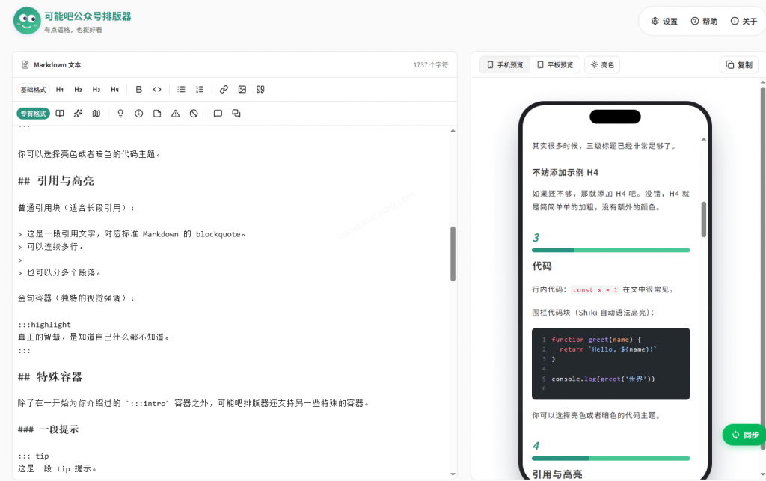Insert a bulleted list
Viewport: 766px width, 481px height.
pyautogui.click(x=181, y=89)
